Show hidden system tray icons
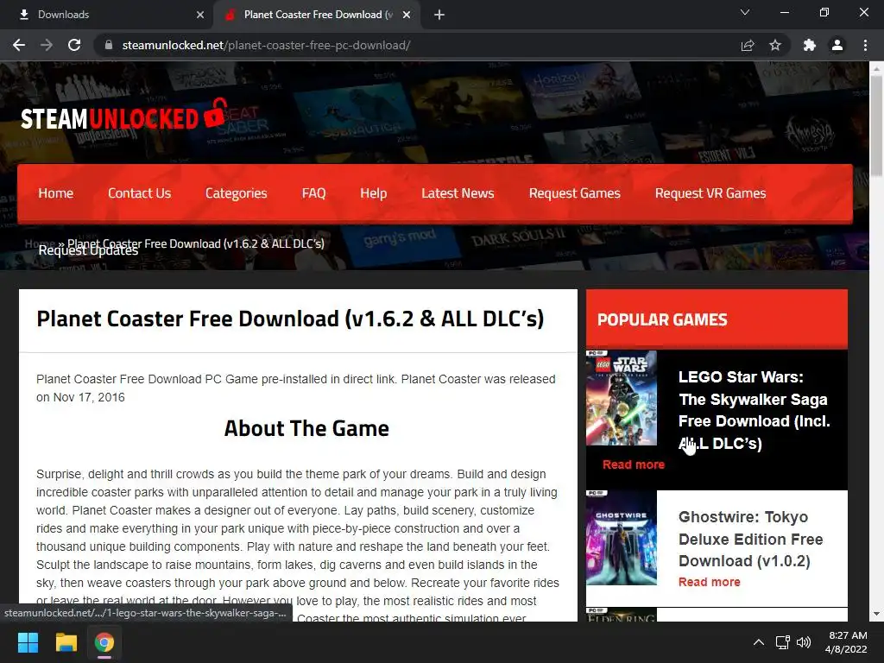This screenshot has width=884, height=663. tap(759, 642)
